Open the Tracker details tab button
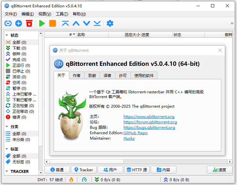The width and height of the screenshot is (237, 185). coord(84,170)
